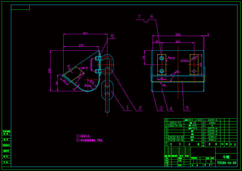Screen dimensions: 242x171
Task: Select the 65Mn material cell
Action: click(212, 123)
